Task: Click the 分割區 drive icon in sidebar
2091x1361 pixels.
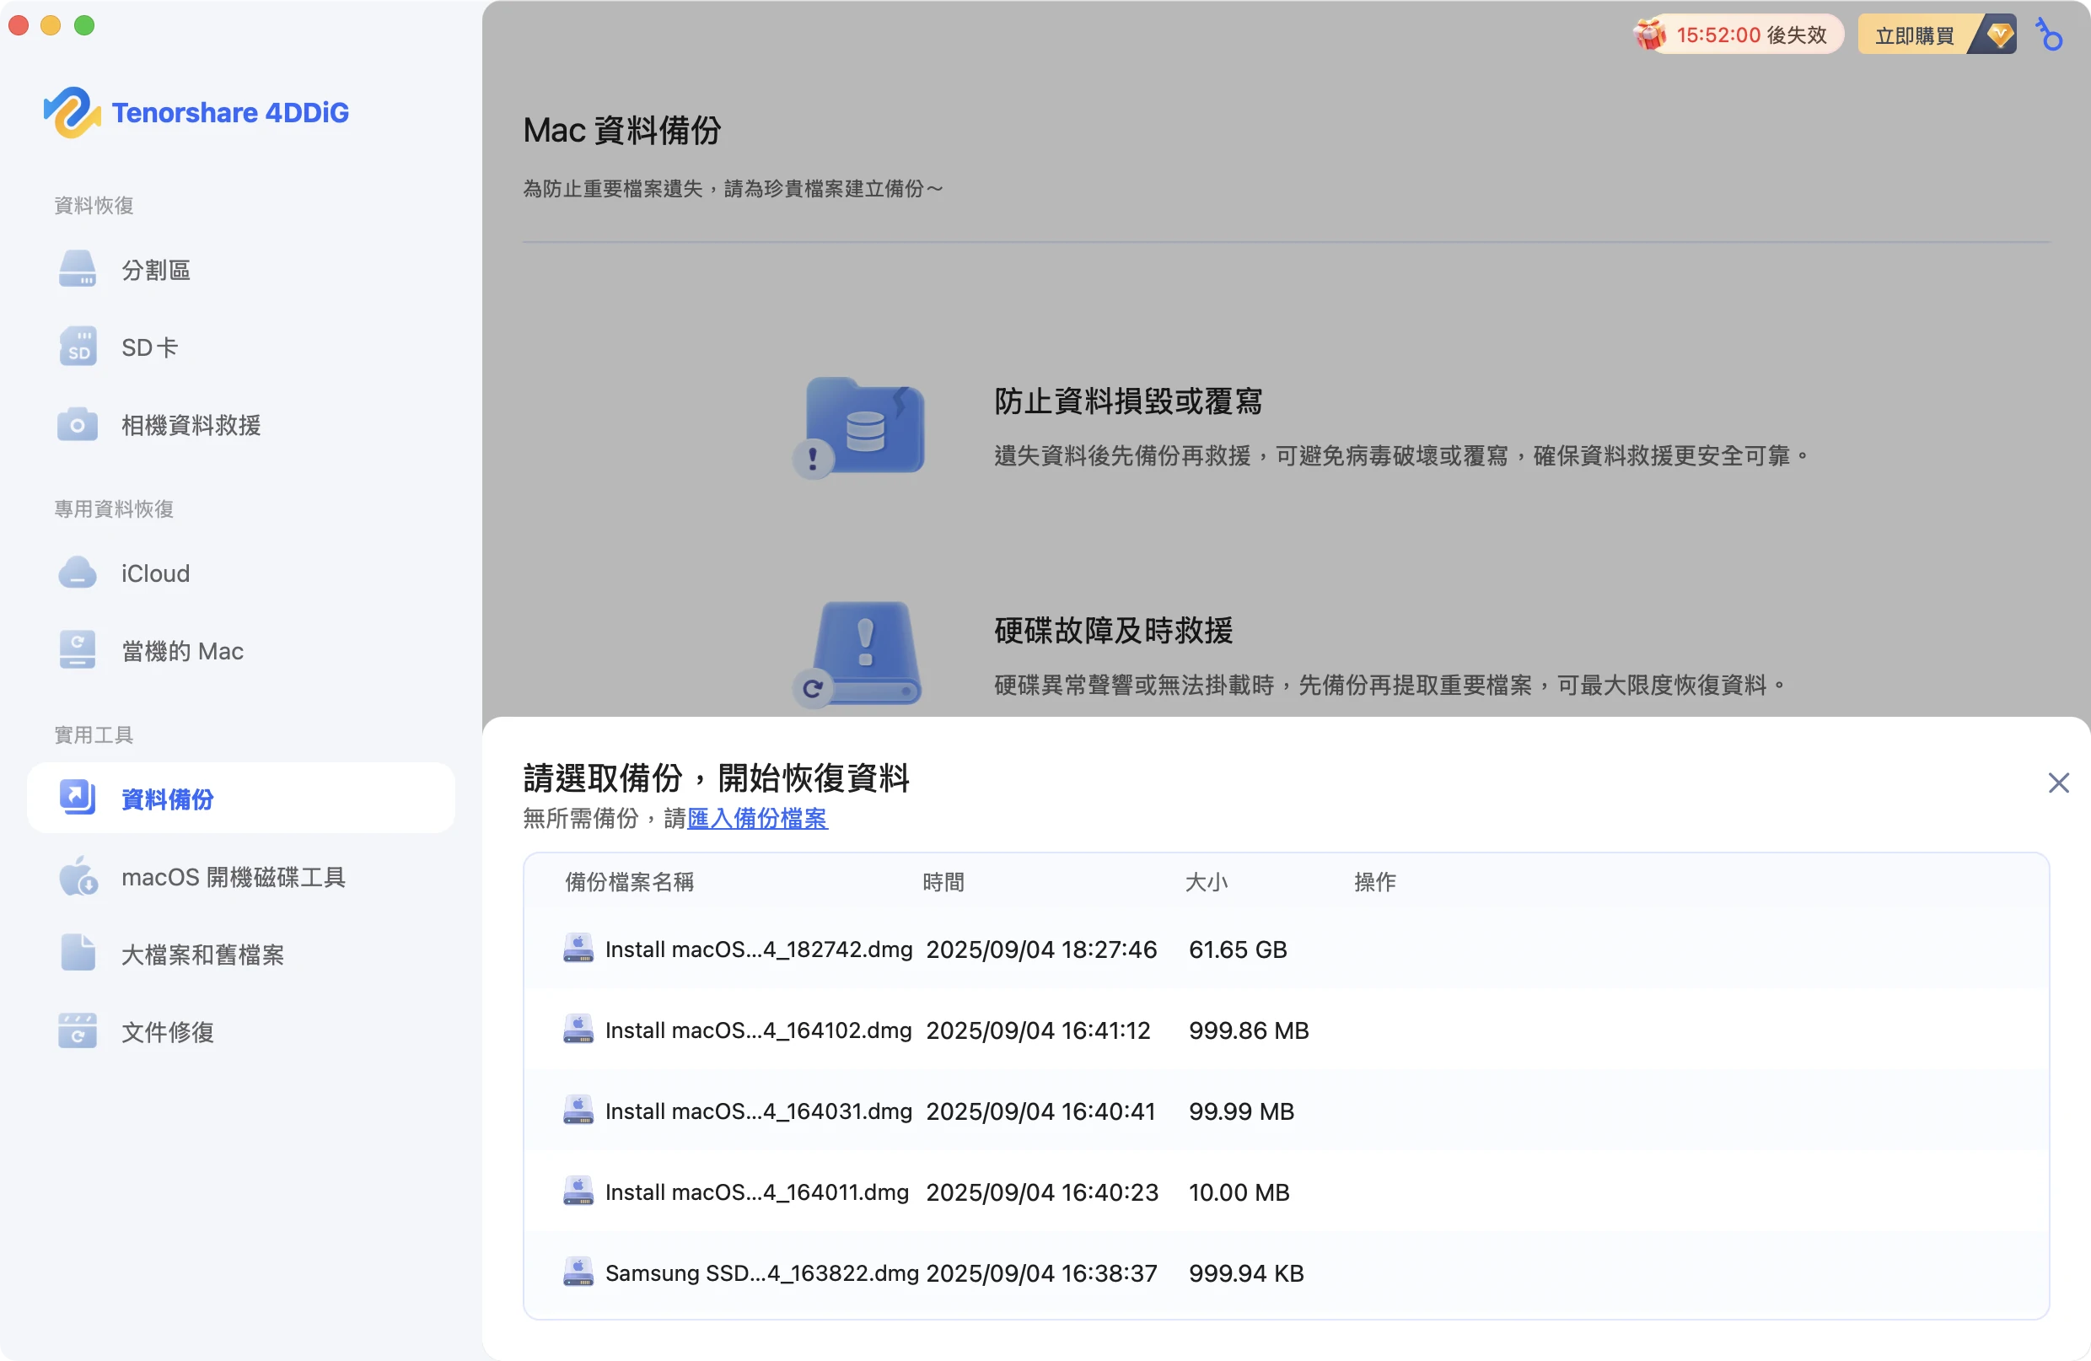Action: tap(78, 270)
